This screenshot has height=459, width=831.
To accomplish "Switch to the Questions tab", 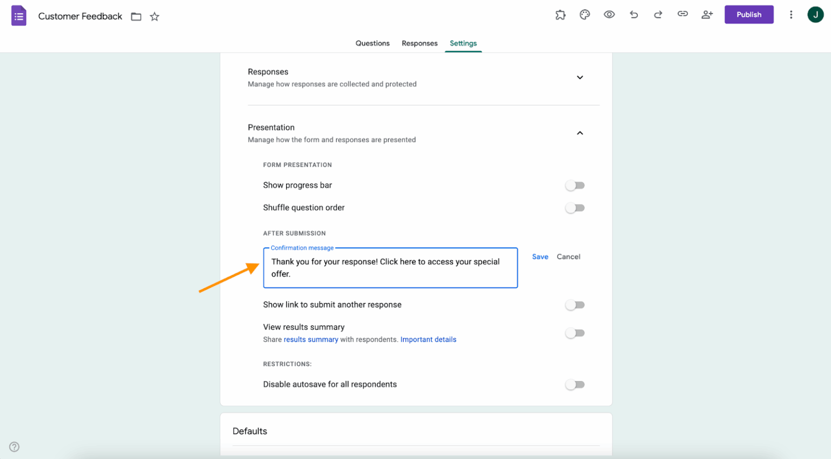I will coord(372,43).
